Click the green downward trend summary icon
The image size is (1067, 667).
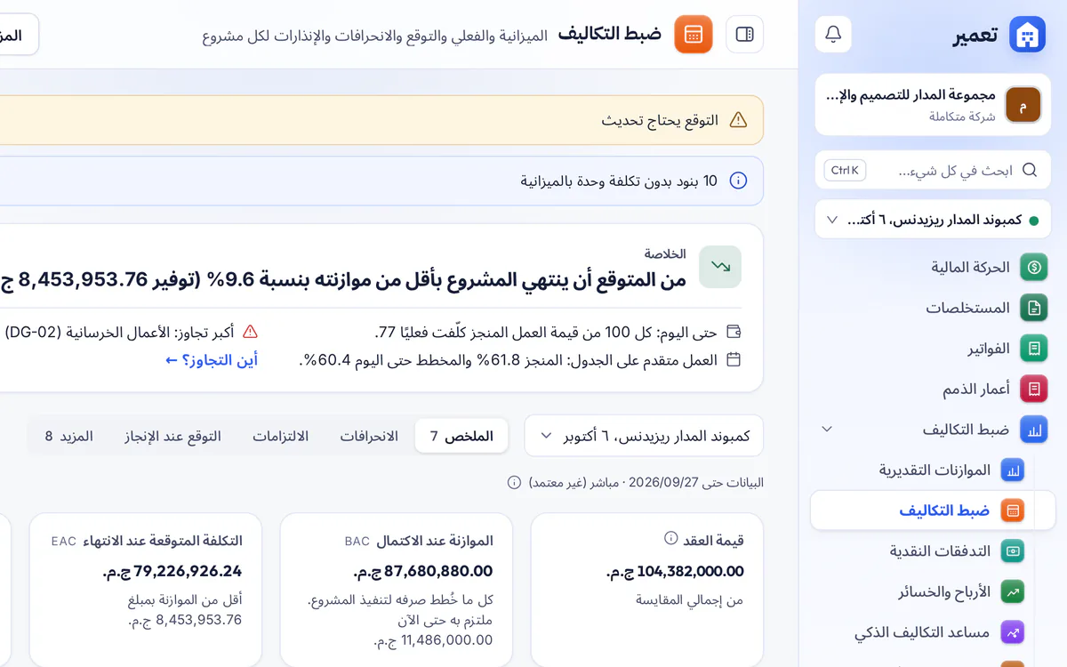tap(720, 267)
